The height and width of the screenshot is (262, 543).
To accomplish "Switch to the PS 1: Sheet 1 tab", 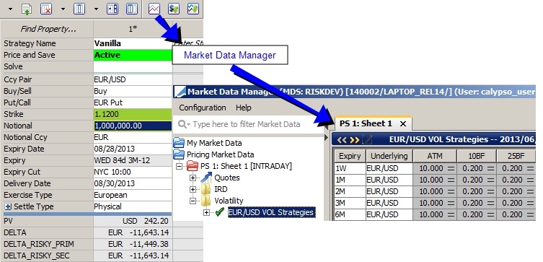I will (x=366, y=123).
